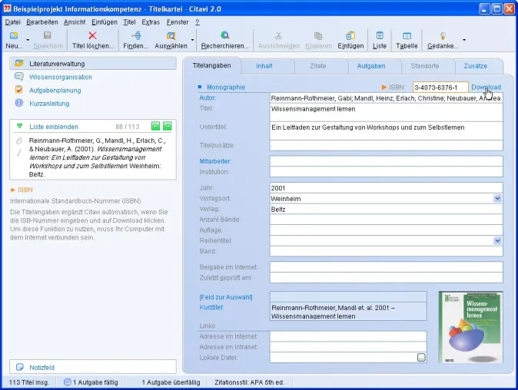518x390 pixels.
Task: Open Aufgabenplanung in the sidebar
Action: (x=55, y=90)
